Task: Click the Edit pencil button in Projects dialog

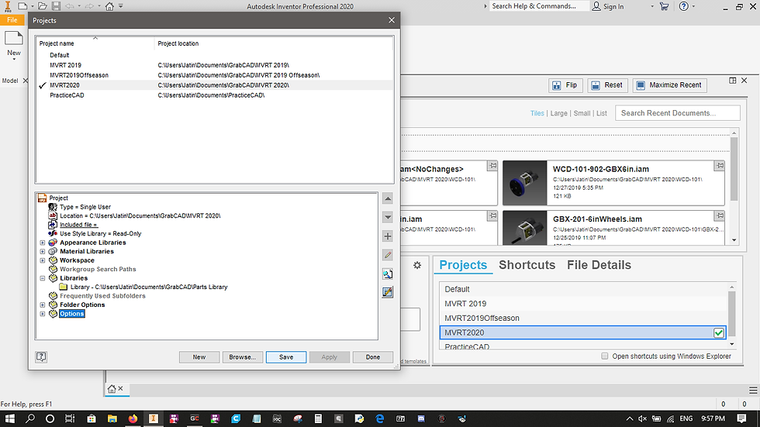Action: (388, 255)
